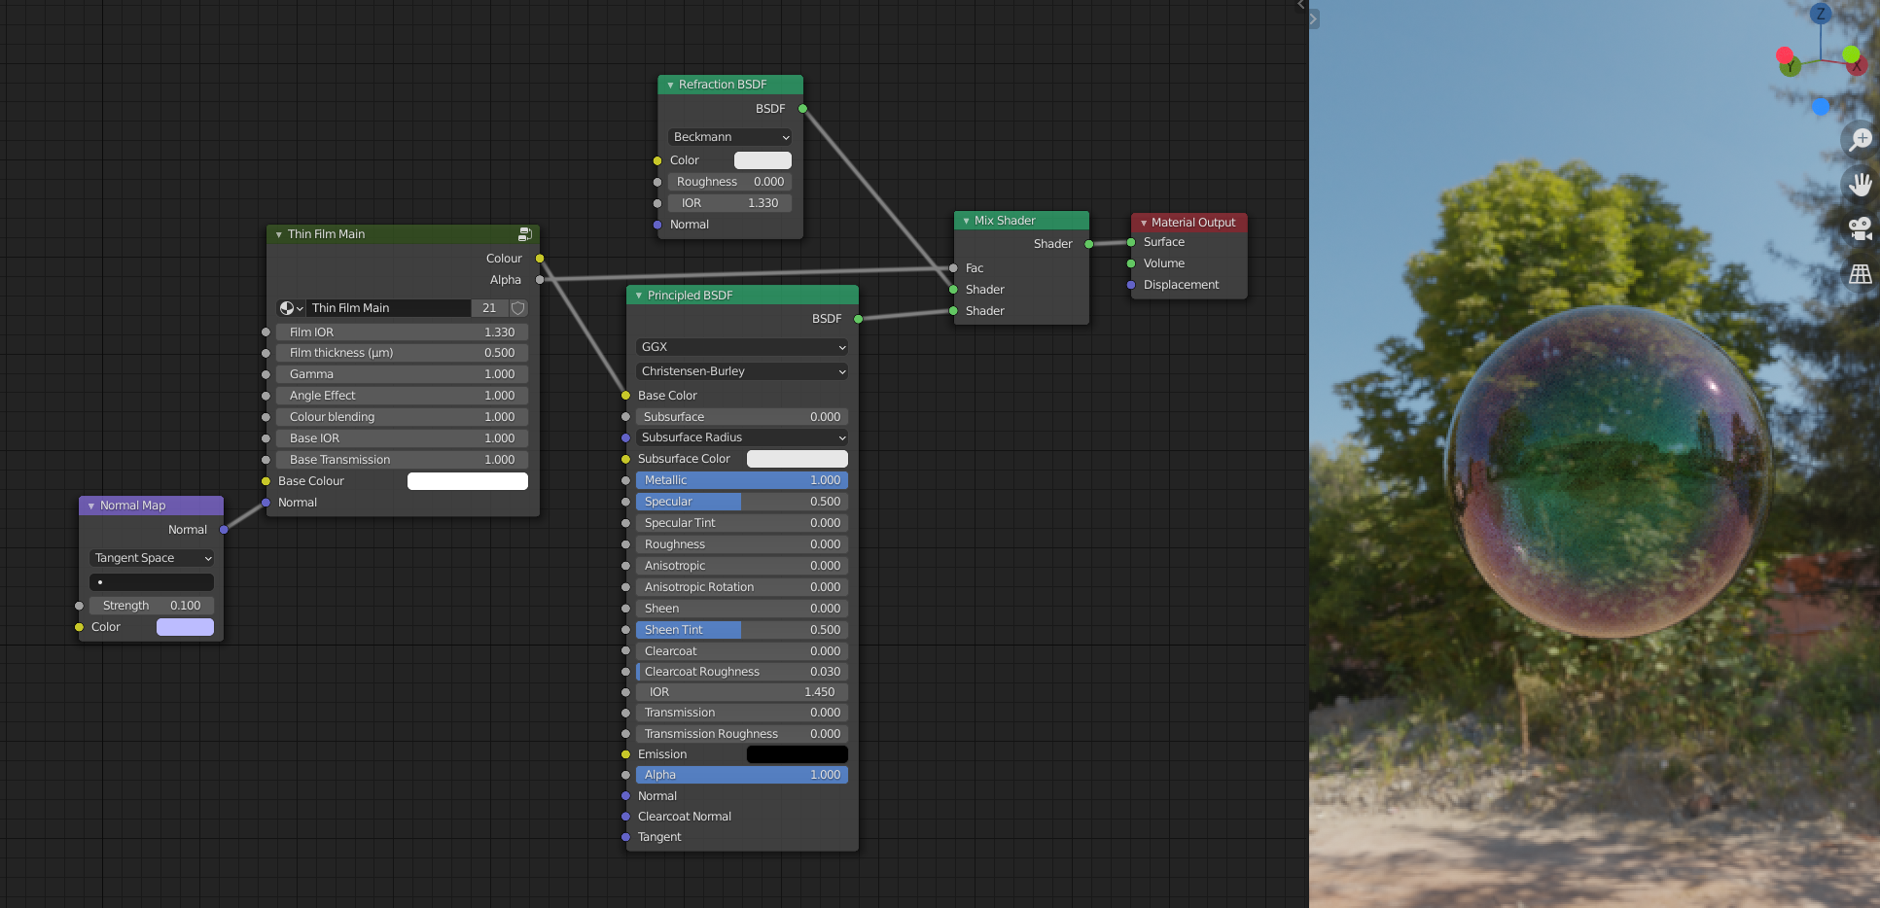Screen dimensions: 1880x908
Task: Toggle the fake user shield for Thin Film Main
Action: pyautogui.click(x=517, y=308)
